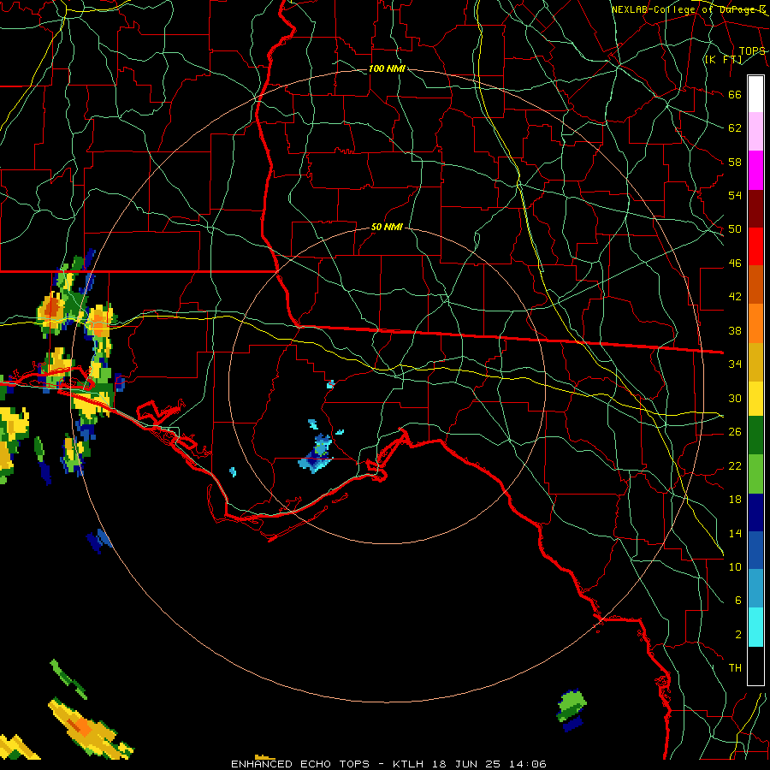Click the white 66 kft legend swatch
Screen dimensions: 770x770
click(x=755, y=94)
